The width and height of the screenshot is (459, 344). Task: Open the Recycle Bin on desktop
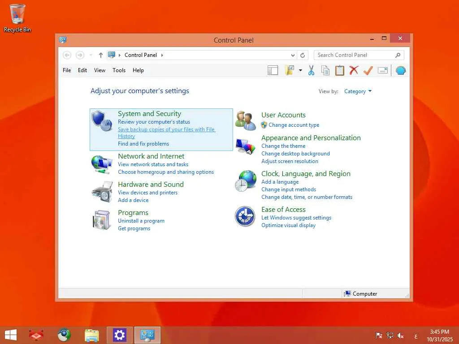(x=17, y=18)
